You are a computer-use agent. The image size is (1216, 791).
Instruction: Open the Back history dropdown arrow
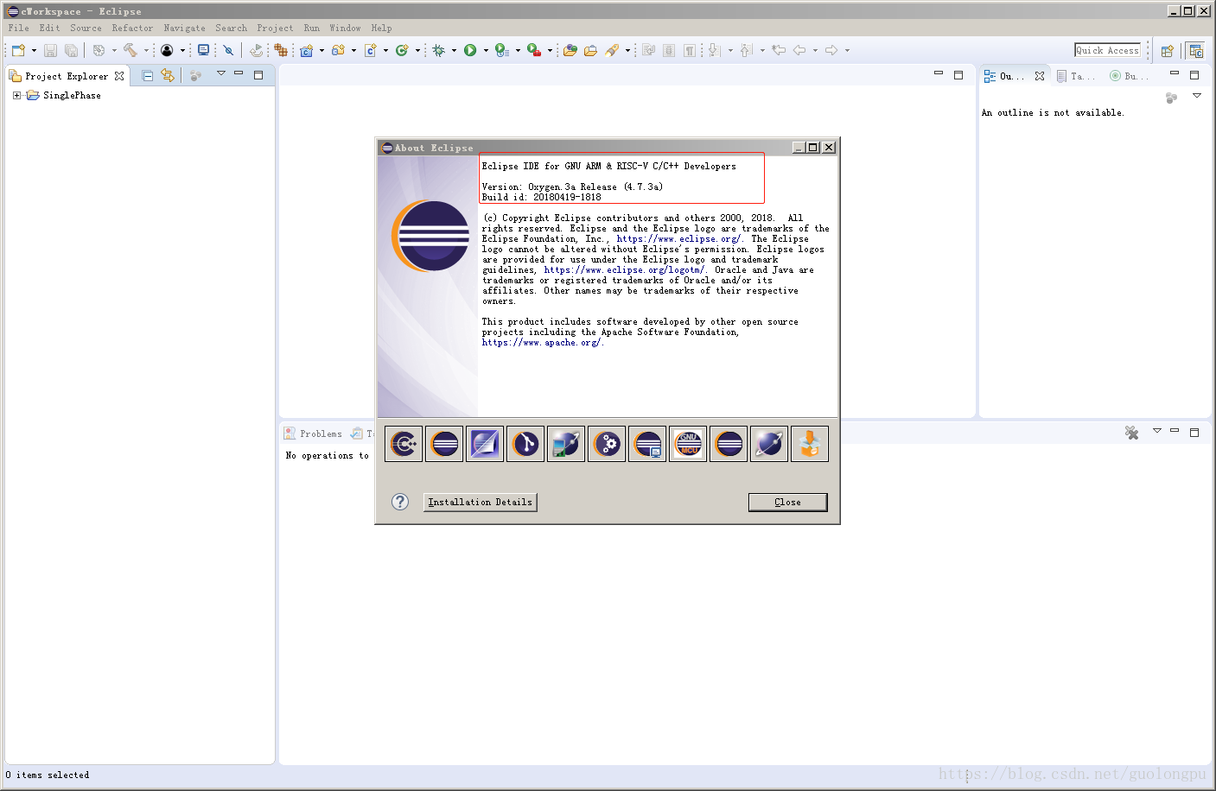815,51
